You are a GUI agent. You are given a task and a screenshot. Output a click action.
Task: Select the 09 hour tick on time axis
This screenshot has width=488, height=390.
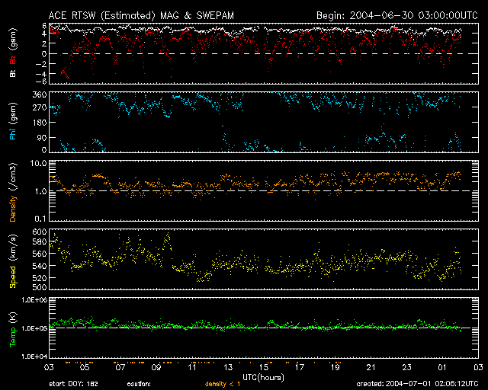(156, 366)
